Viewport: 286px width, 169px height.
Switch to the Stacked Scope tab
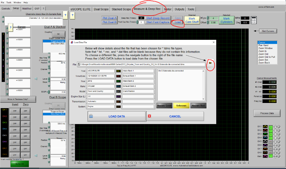121,9
